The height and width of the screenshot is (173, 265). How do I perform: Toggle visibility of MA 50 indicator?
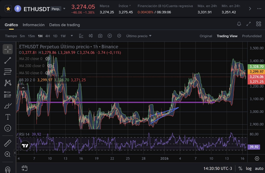click(47, 73)
